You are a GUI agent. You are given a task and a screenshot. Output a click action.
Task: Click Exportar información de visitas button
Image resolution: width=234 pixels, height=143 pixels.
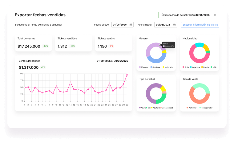point(200,25)
